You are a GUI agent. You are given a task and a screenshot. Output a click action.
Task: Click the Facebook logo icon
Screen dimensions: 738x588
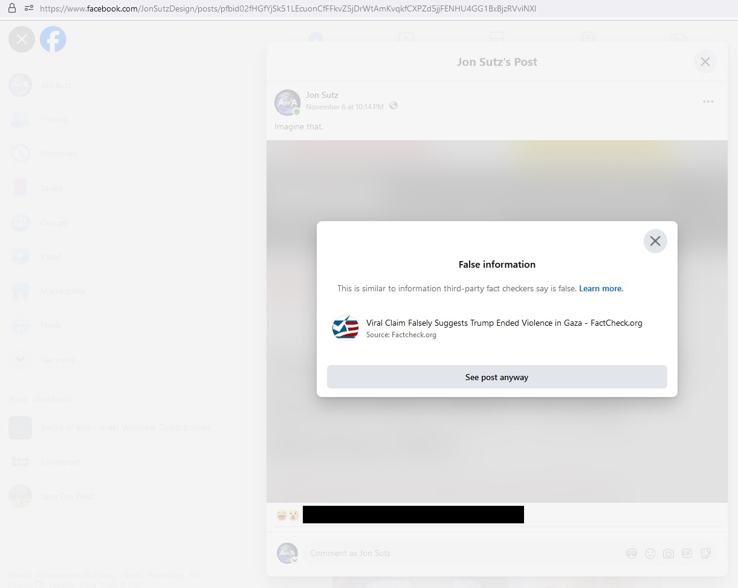tap(53, 39)
